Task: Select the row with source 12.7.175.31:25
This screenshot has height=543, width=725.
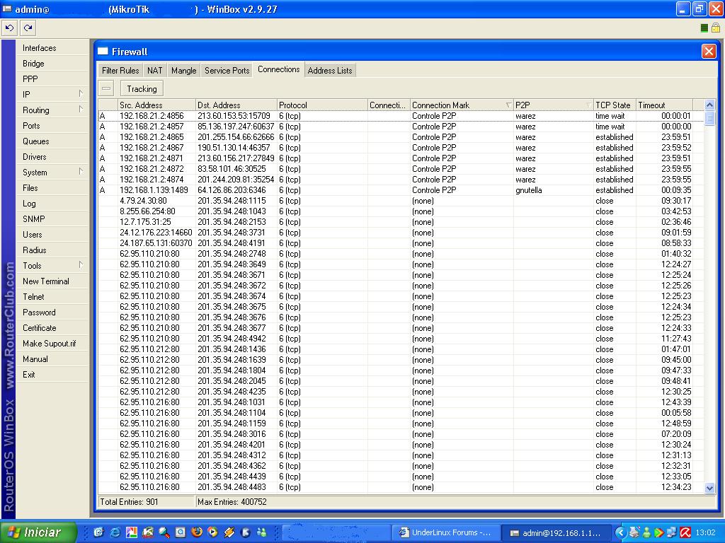Action: coord(401,222)
